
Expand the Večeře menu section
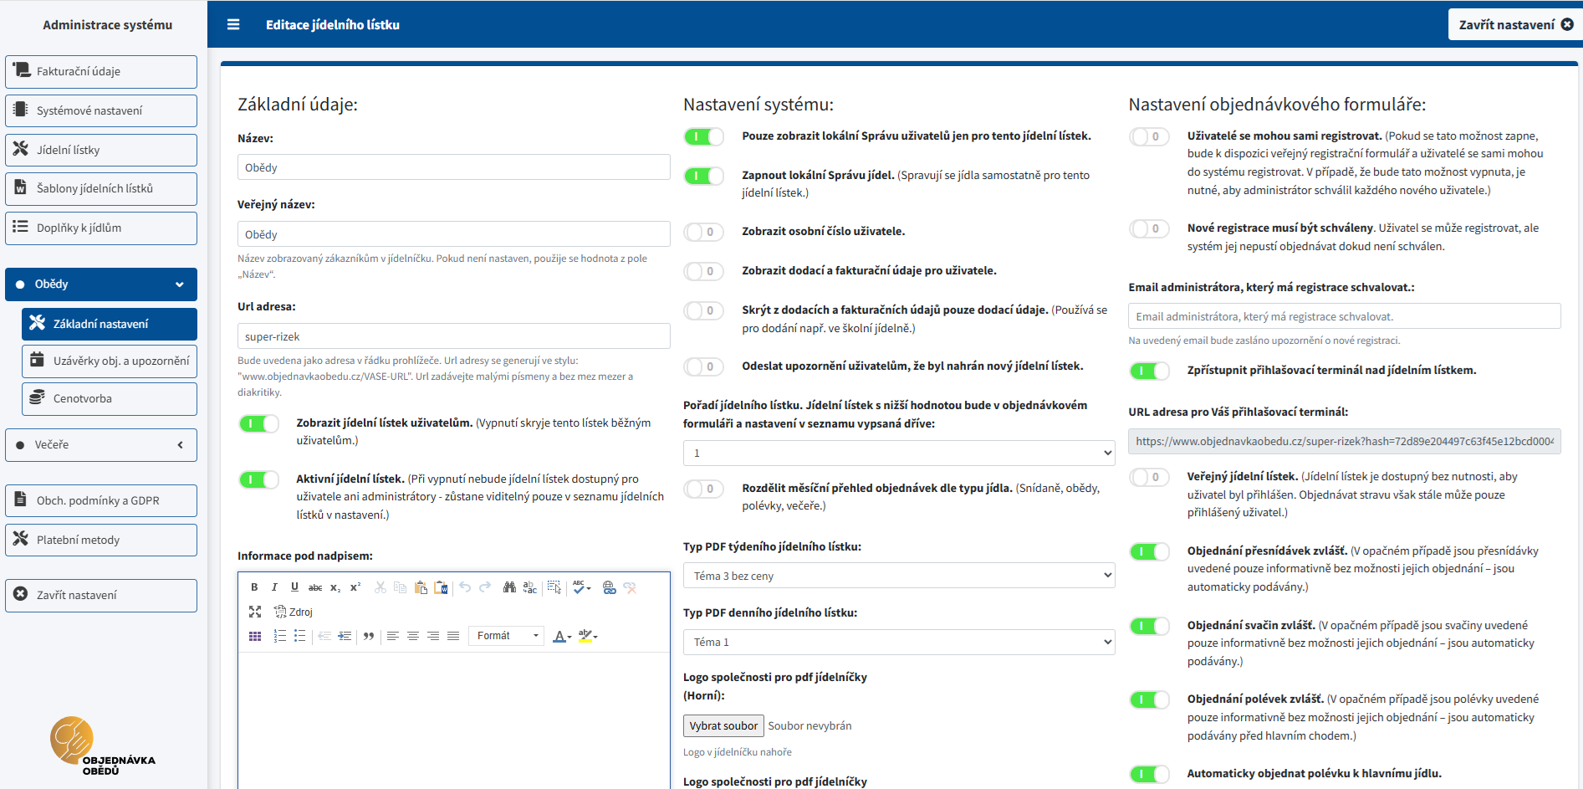pos(101,445)
